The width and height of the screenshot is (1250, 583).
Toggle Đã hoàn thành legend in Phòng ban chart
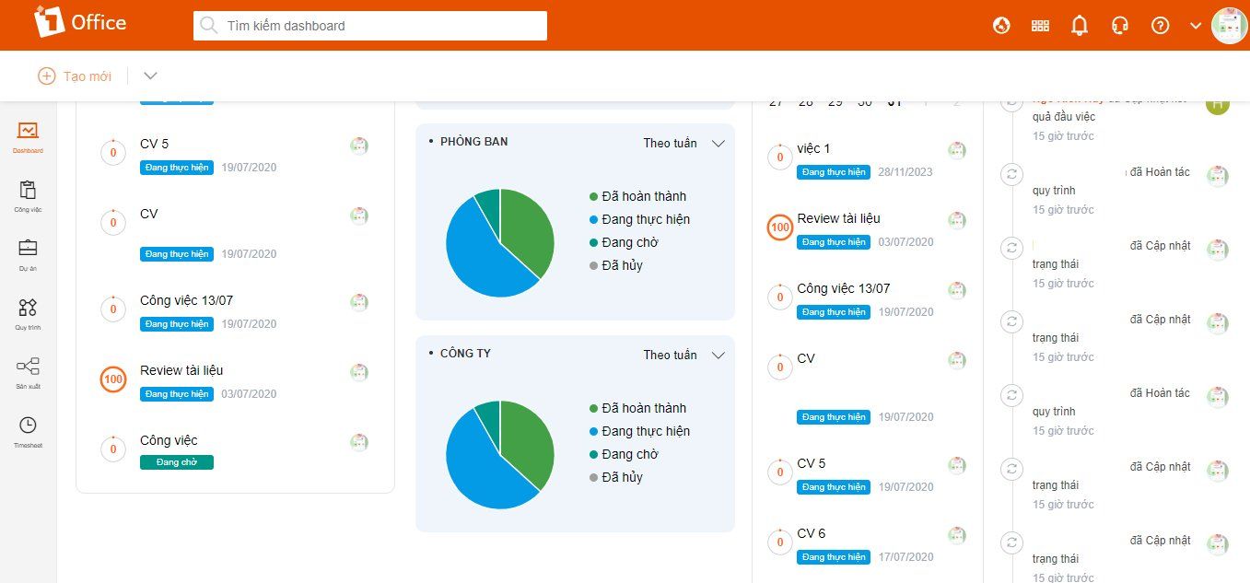(643, 196)
